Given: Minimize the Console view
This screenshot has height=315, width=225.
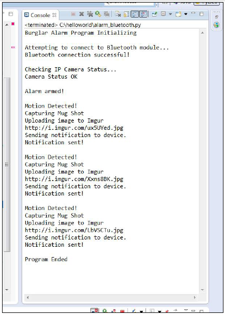Looking at the screenshot, I should [x=193, y=13].
